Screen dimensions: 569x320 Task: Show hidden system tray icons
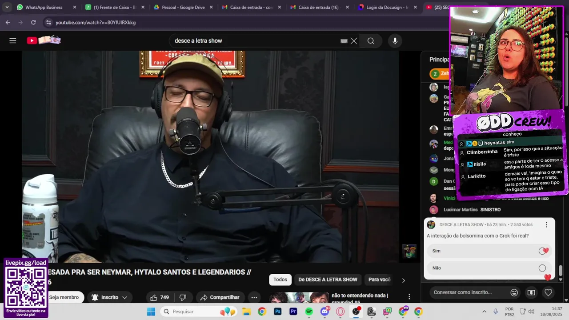coord(484,312)
